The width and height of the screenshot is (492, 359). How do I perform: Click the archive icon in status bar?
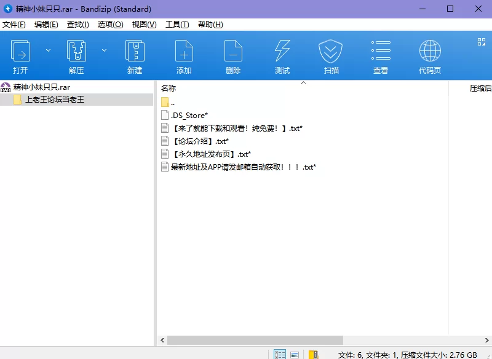[314, 355]
